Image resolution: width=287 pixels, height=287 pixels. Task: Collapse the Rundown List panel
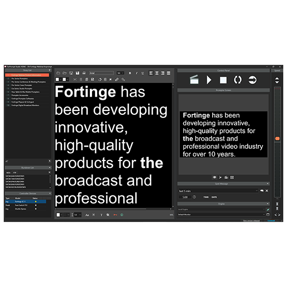click(49, 167)
